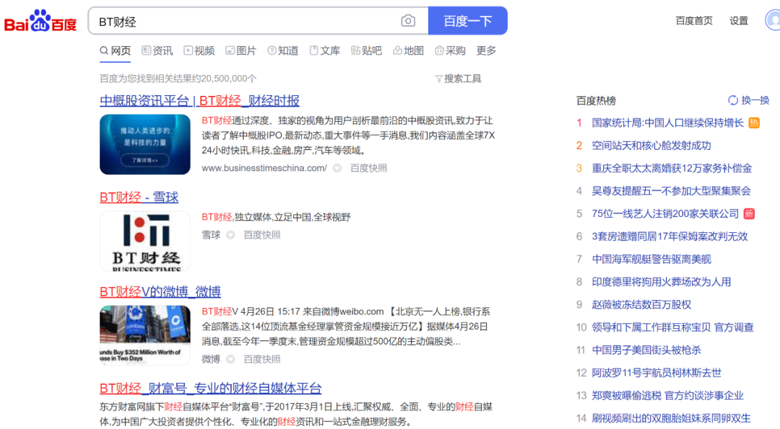Click the 换一换 refresh text
Image resolution: width=780 pixels, height=429 pixels.
pos(755,100)
